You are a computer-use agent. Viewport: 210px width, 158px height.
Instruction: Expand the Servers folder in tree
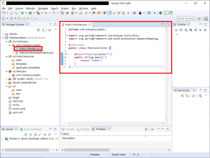(x=3, y=34)
